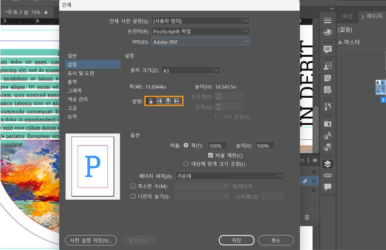This screenshot has height=250, width=386.
Task: Open the Layers panel icon
Action: click(x=328, y=164)
